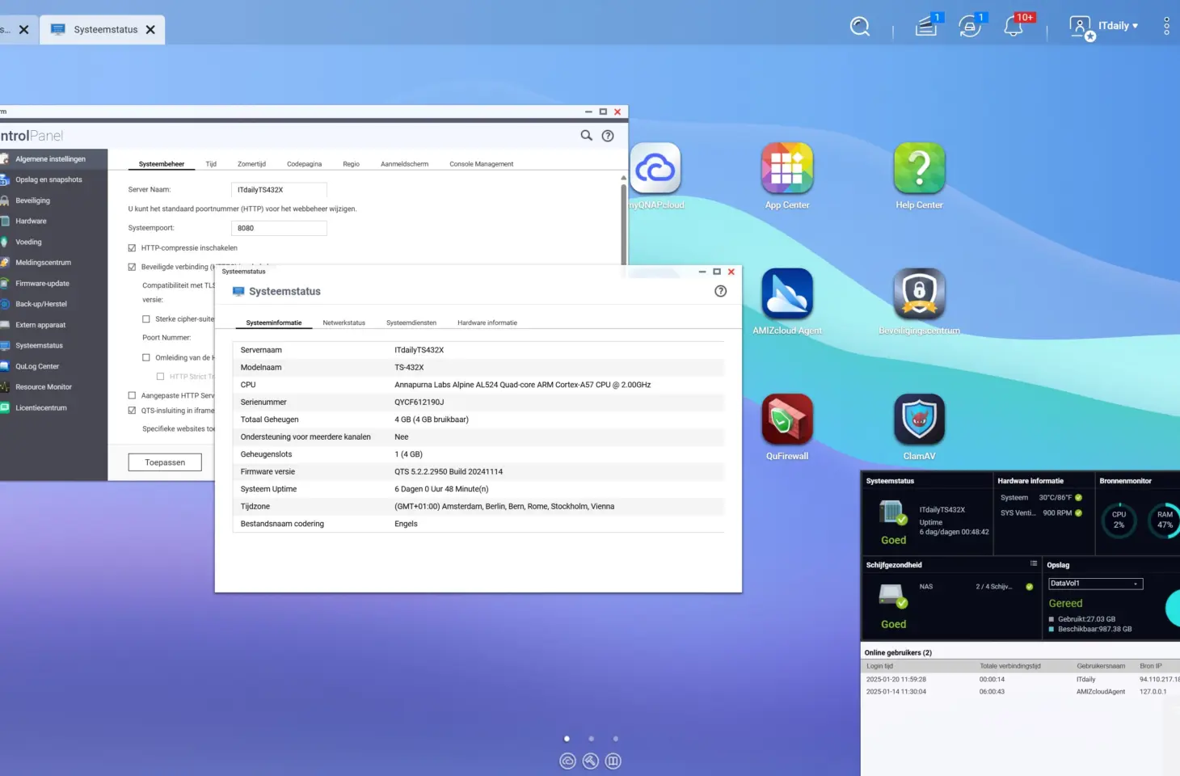The width and height of the screenshot is (1180, 776).
Task: Close the Systeemstatus taskbar tab
Action: coord(150,30)
